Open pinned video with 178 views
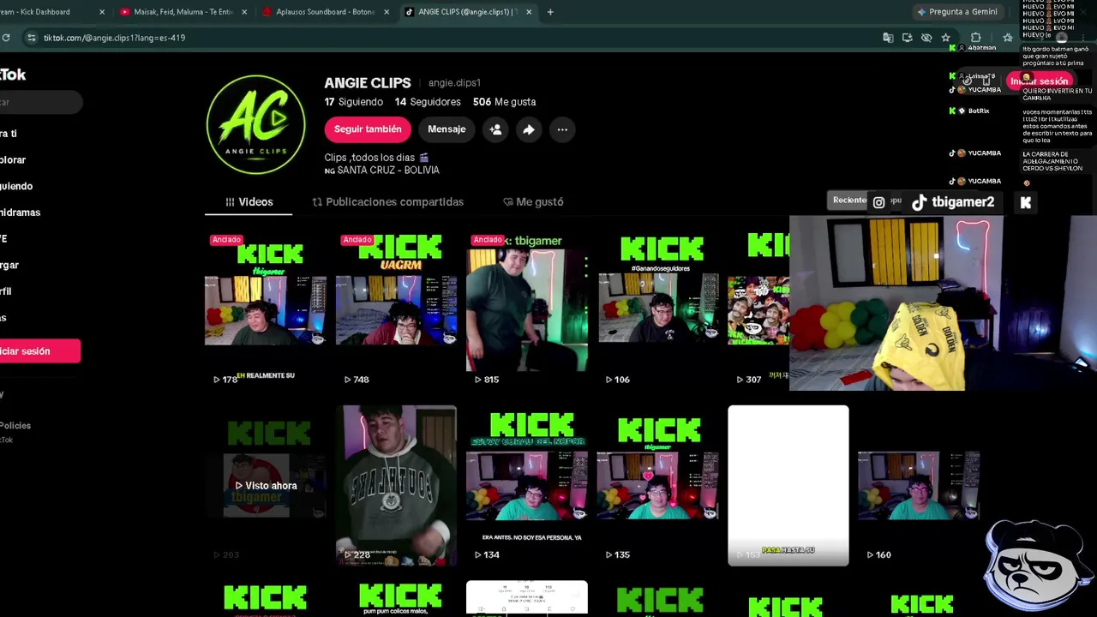 click(266, 308)
